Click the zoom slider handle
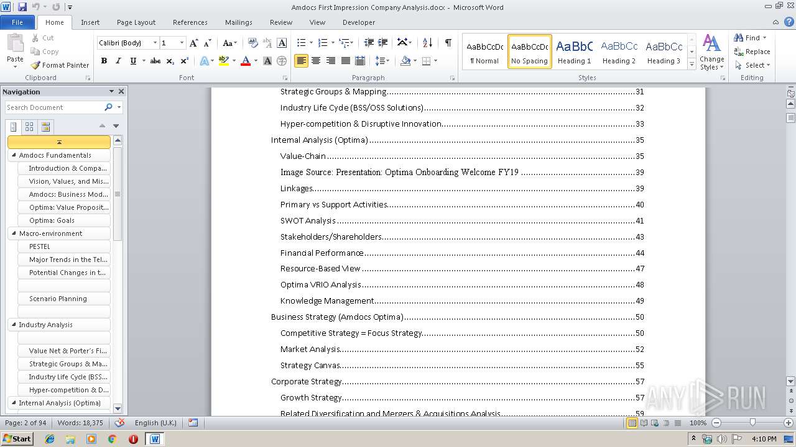 [752, 423]
